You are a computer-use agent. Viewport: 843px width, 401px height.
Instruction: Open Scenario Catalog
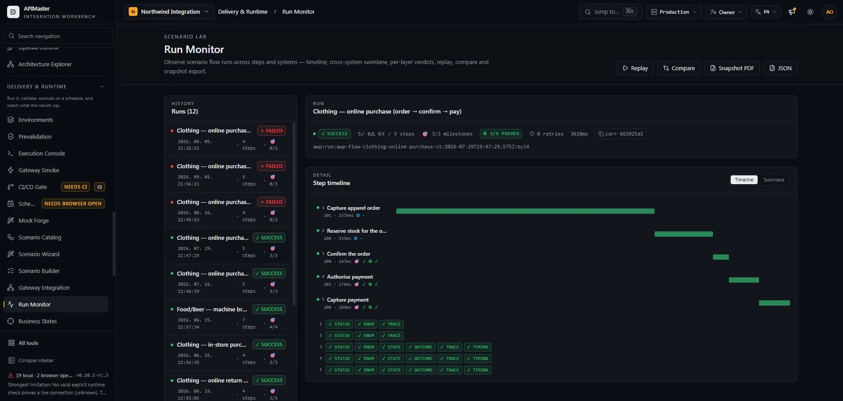pos(56,237)
